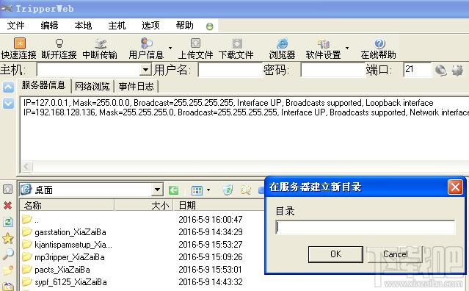
Task: Open 软件设置 software settings icon
Action: 324,43
